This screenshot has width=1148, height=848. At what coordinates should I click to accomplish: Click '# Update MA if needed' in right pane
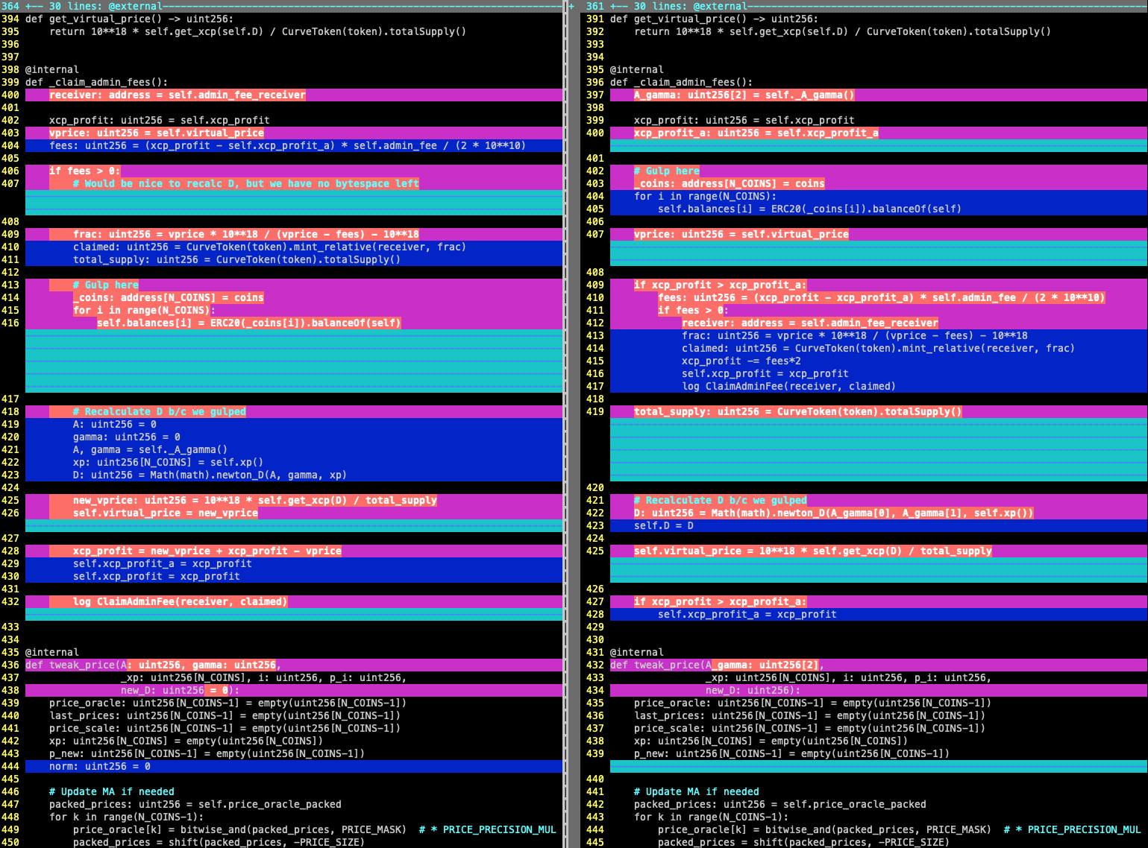697,791
